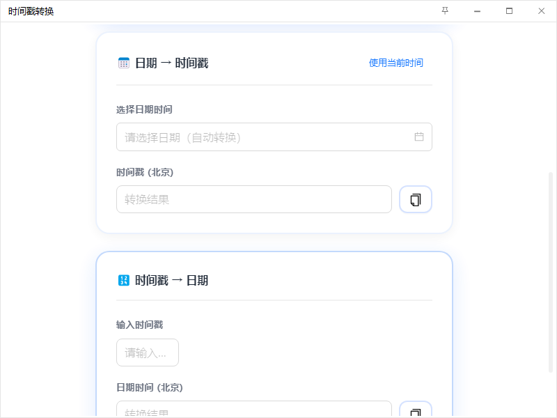Click the 时间戳 (北京) label

pos(145,172)
